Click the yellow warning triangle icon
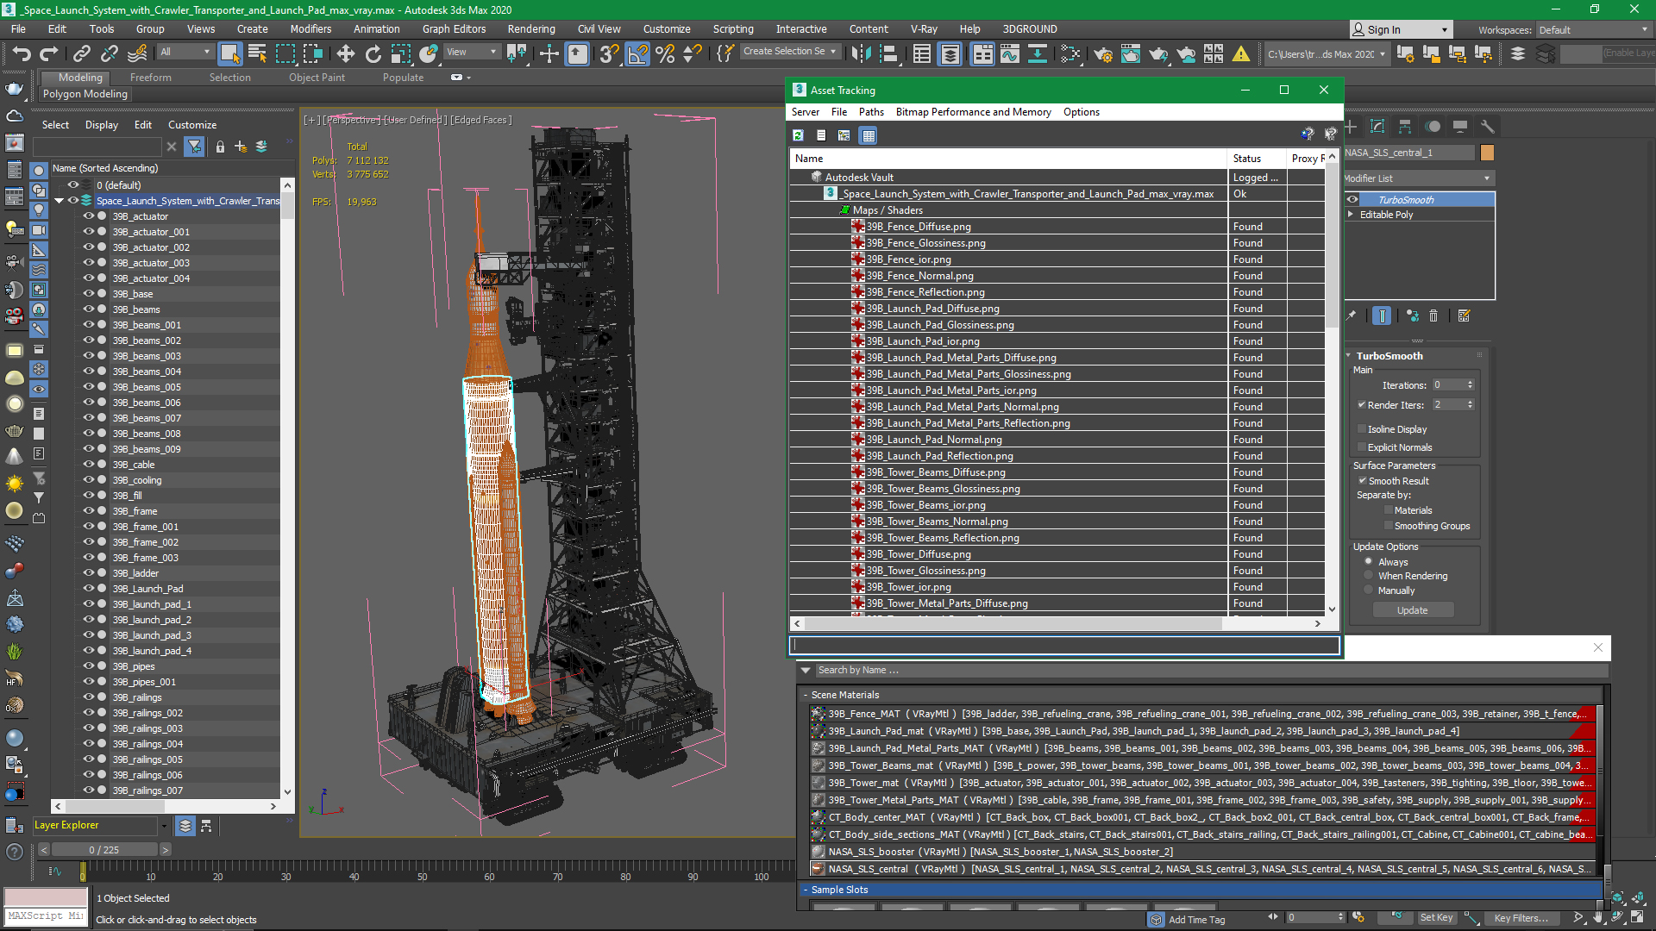The width and height of the screenshot is (1656, 931). [x=1241, y=53]
